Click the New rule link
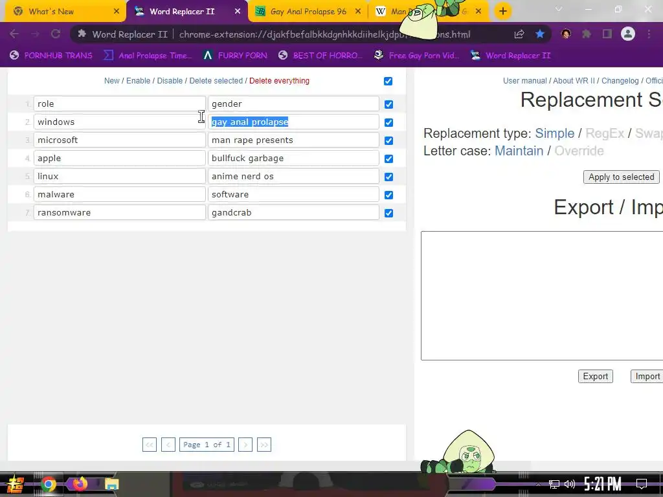Screen dimensions: 663x497 (111, 81)
